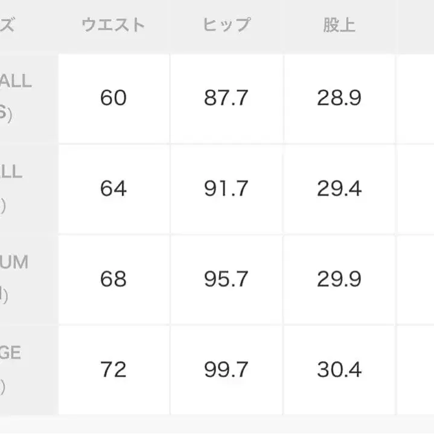Select the LARGE size row label
Screen dimensions: 434x434
pyautogui.click(x=12, y=368)
